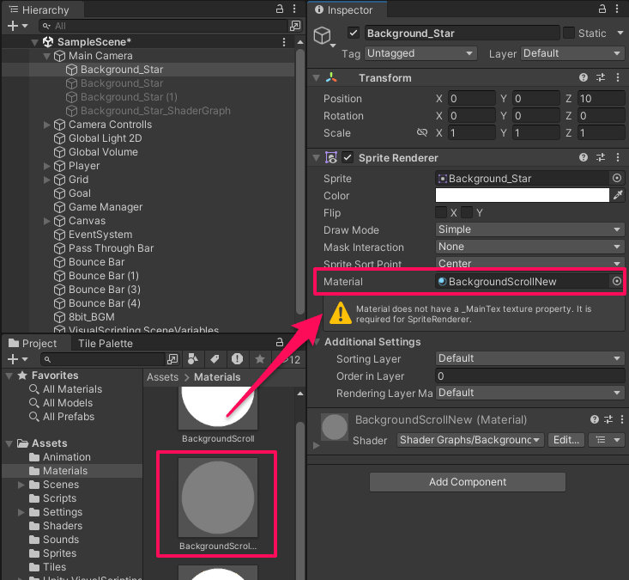Open Sprite Renderer preset selector
This screenshot has width=629, height=580.
601,157
